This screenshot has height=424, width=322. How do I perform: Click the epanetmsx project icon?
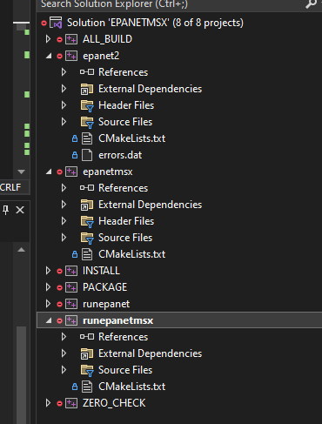point(71,172)
